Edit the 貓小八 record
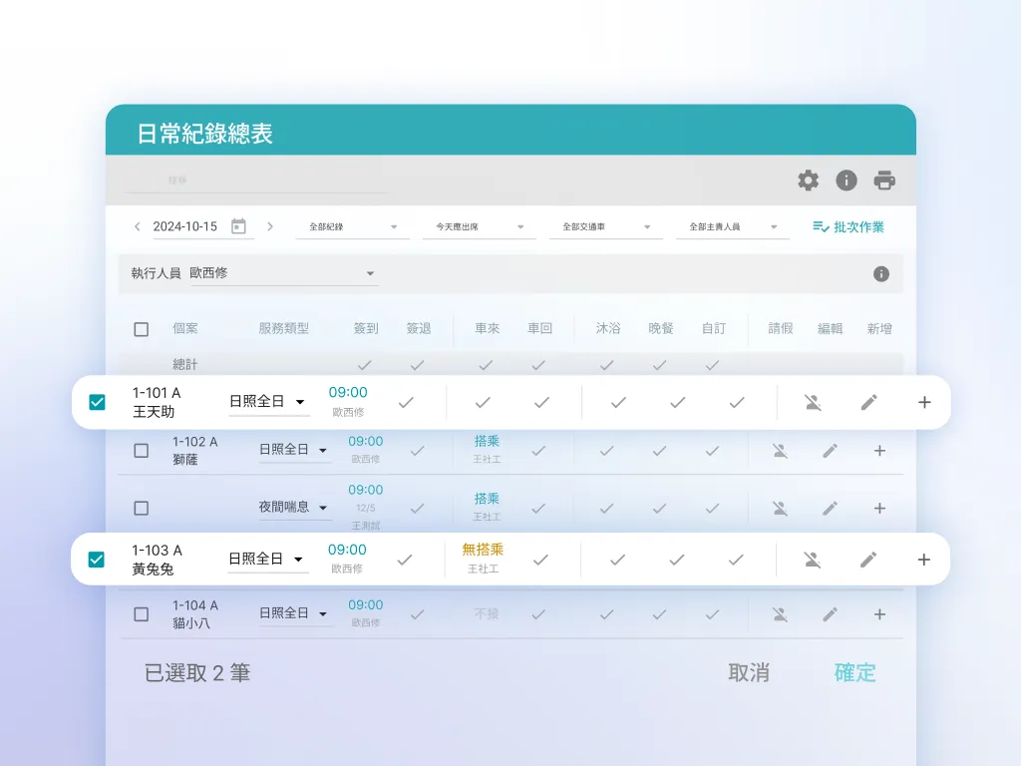Screen dimensions: 1021x766 tap(830, 614)
